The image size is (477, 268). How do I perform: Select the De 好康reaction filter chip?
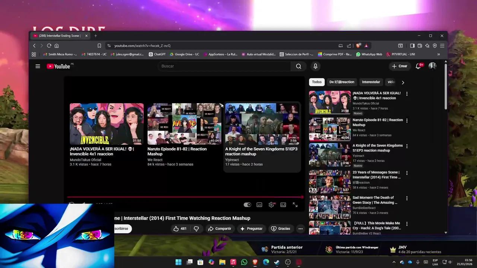(342, 82)
